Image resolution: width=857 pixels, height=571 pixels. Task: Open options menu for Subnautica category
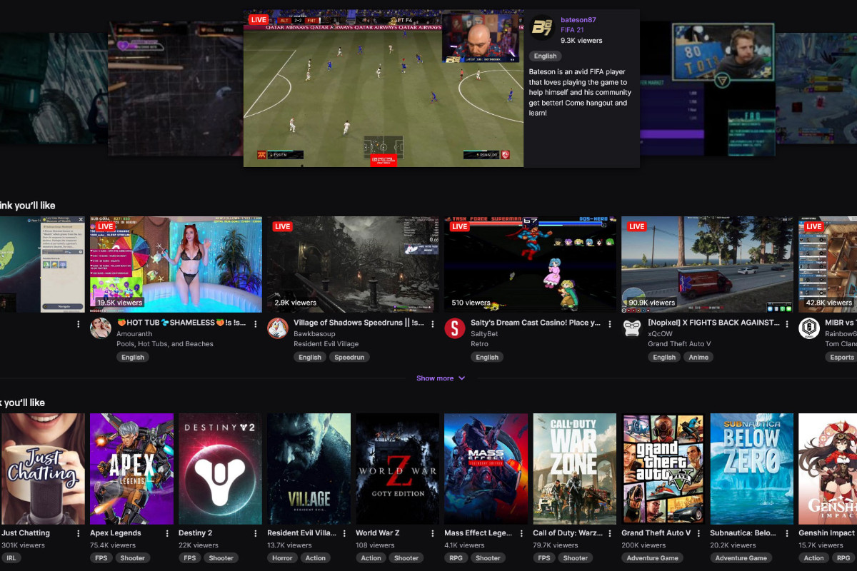pos(787,533)
